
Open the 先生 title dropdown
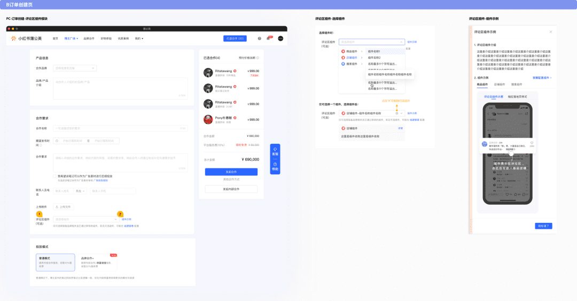pos(80,191)
